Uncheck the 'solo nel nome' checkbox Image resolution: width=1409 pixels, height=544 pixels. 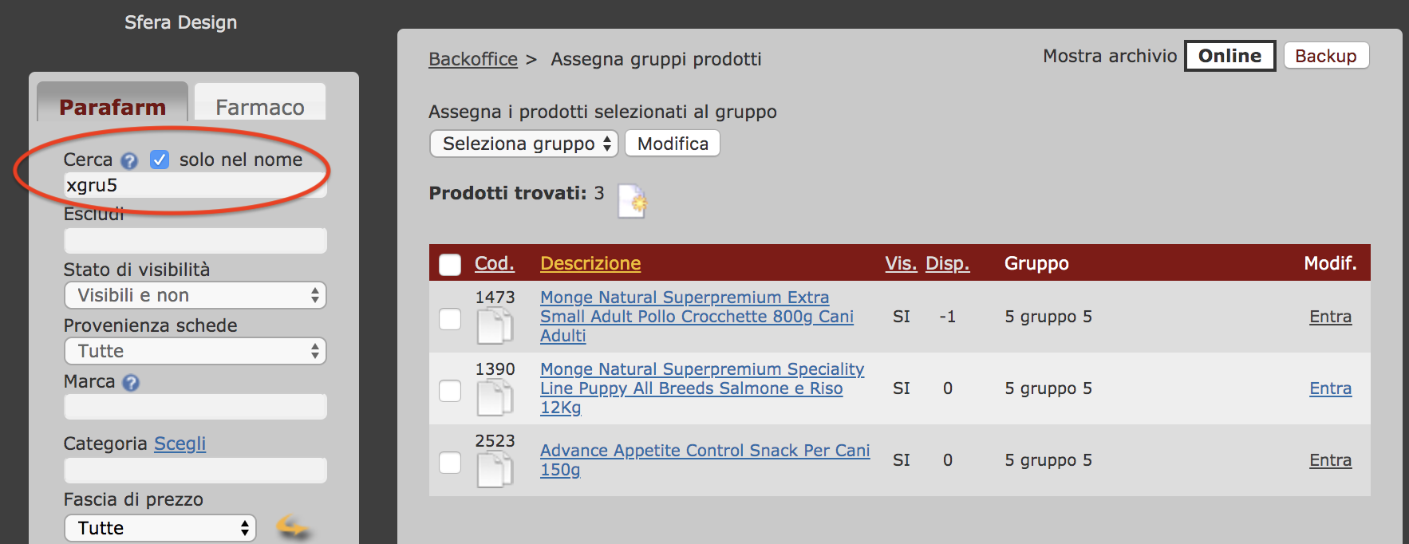[x=160, y=160]
